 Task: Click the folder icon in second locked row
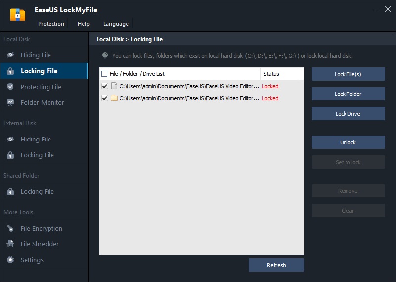114,98
